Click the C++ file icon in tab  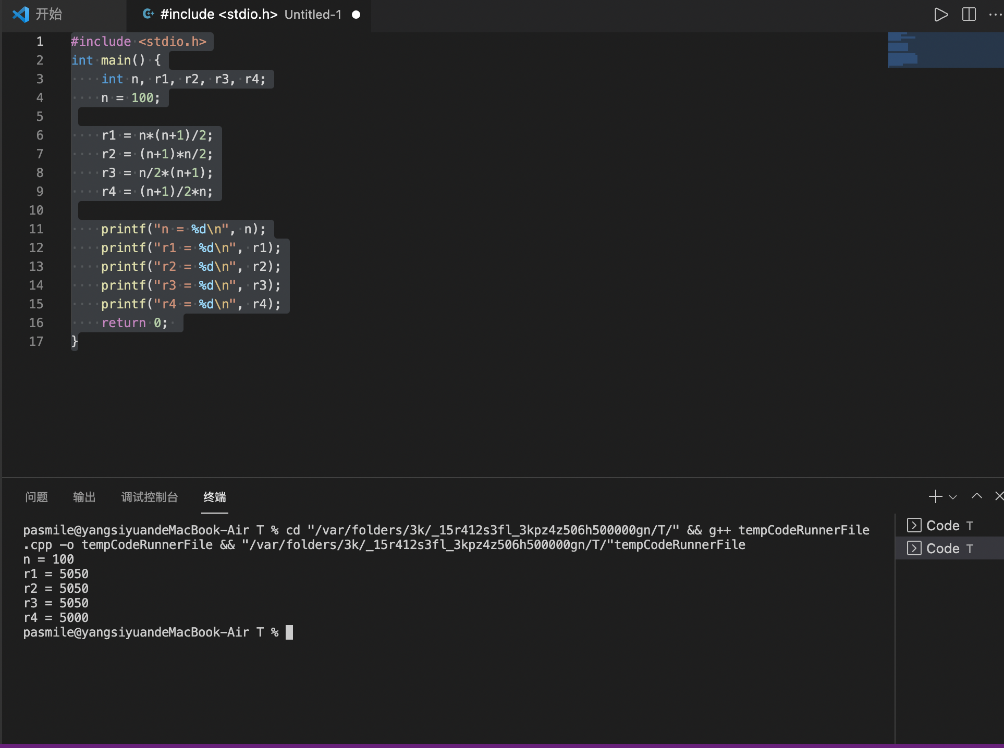coord(148,14)
